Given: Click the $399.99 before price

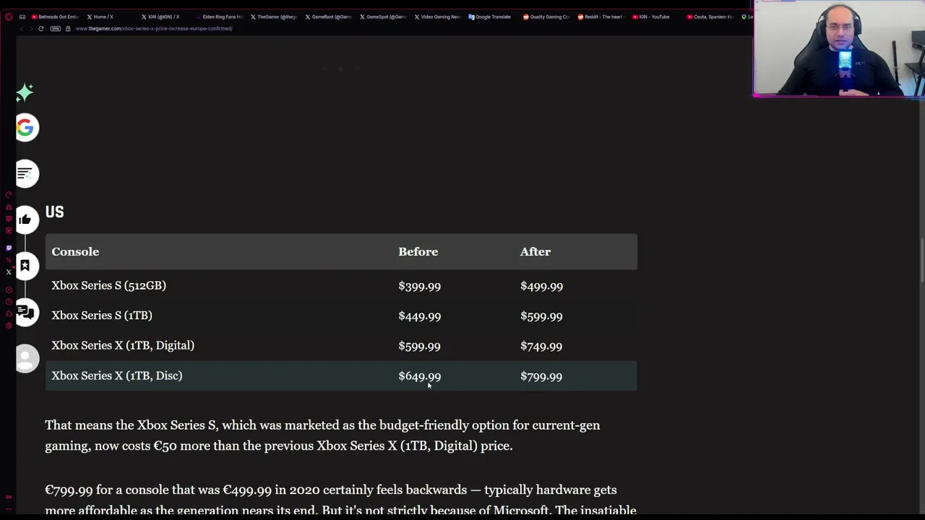Looking at the screenshot, I should tap(419, 286).
